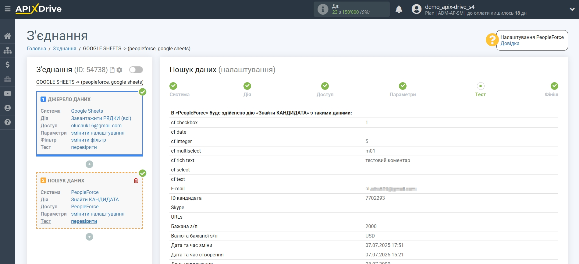
Task: Open the profile sidebar icon
Action: click(x=8, y=108)
